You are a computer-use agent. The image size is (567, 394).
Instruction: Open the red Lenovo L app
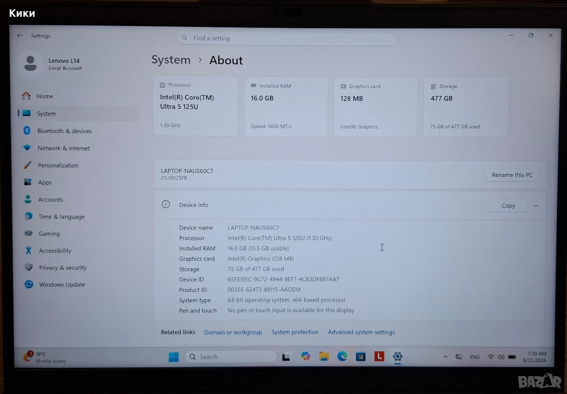point(379,356)
